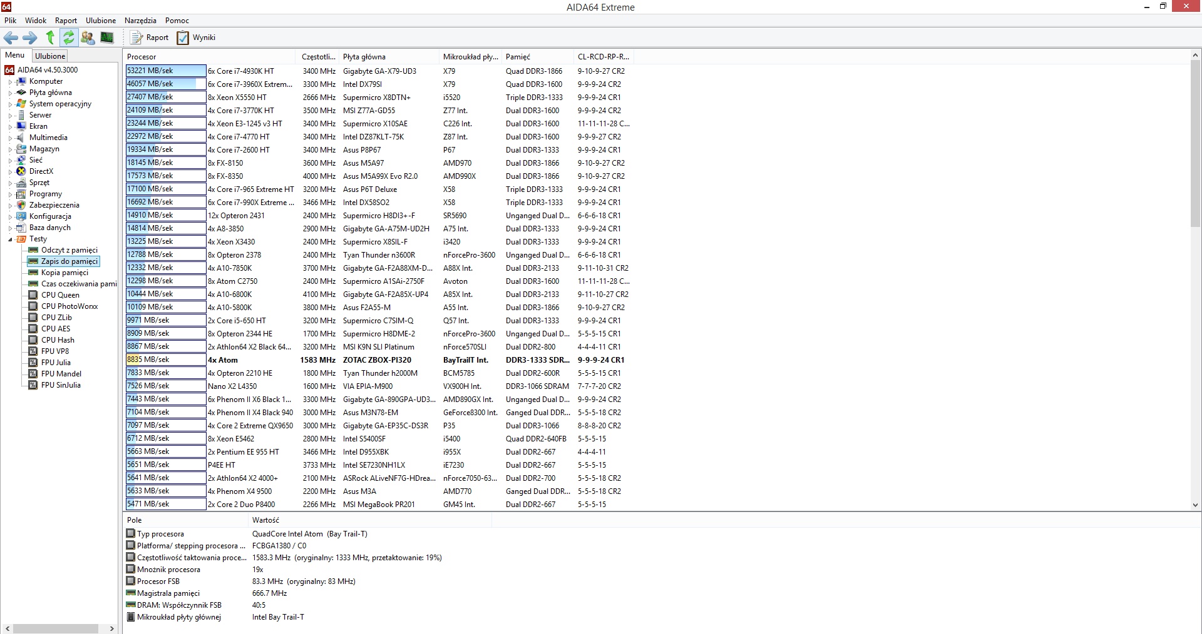
Task: Open the Narzędzia menu
Action: (x=140, y=21)
